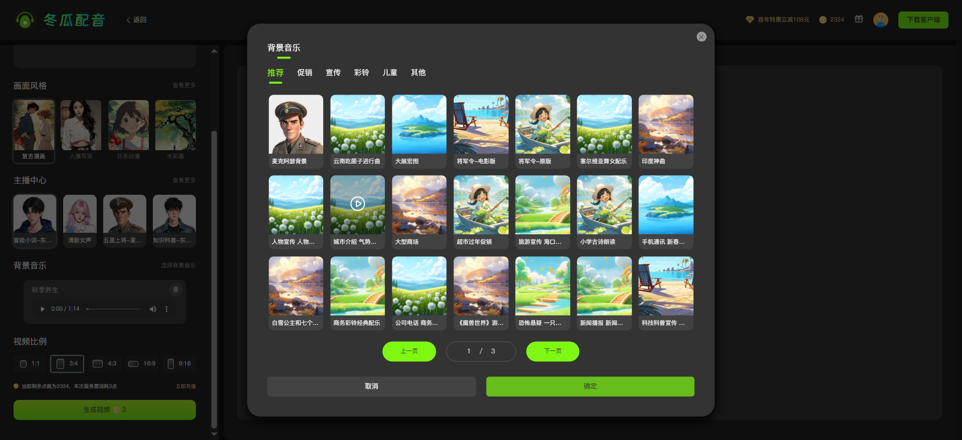The width and height of the screenshot is (962, 440).
Task: Go to next page with 下一页
Action: click(552, 351)
